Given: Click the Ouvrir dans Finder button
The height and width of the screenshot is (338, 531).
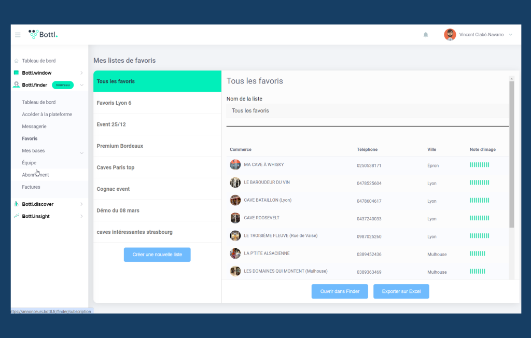Looking at the screenshot, I should pyautogui.click(x=339, y=291).
